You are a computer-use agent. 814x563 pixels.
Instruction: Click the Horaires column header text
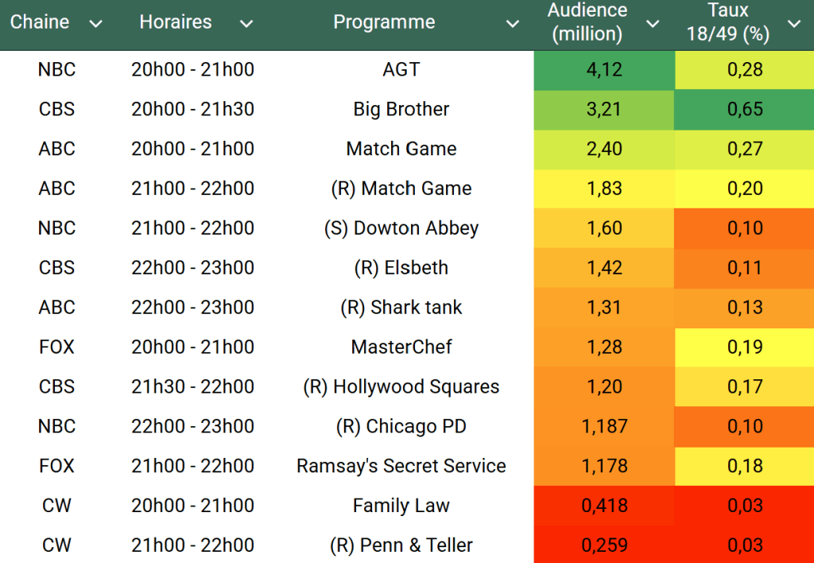tap(176, 22)
